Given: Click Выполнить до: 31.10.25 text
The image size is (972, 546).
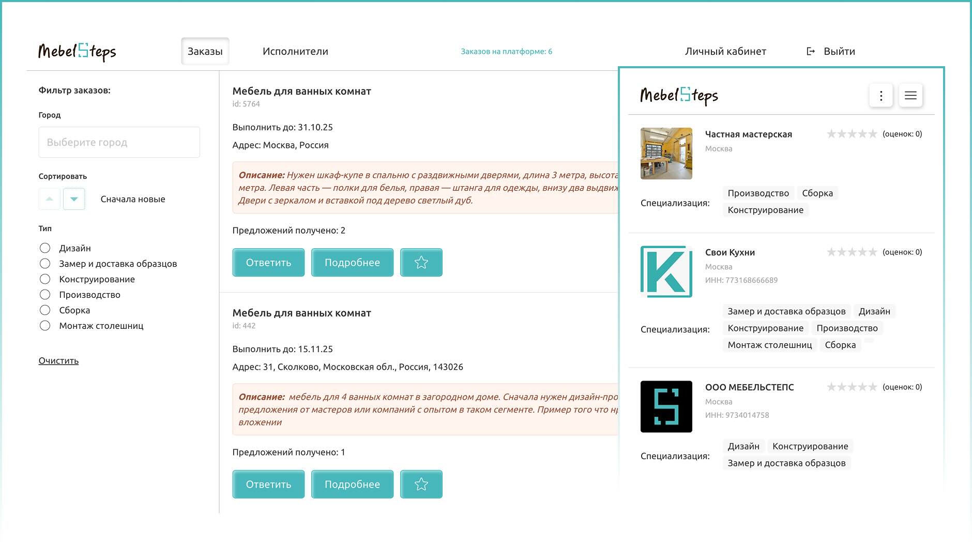Looking at the screenshot, I should 283,127.
